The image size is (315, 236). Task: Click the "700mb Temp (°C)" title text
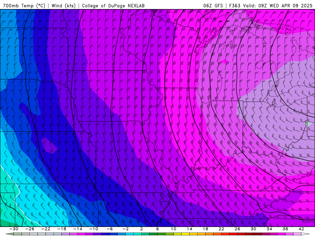click(x=24, y=6)
